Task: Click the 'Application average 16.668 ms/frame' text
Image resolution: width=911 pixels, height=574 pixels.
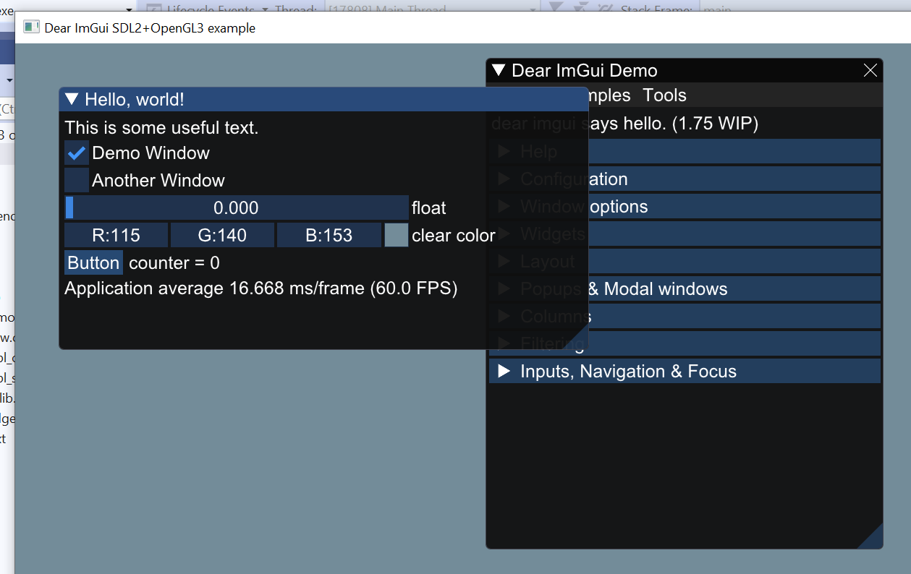Action: (x=214, y=289)
